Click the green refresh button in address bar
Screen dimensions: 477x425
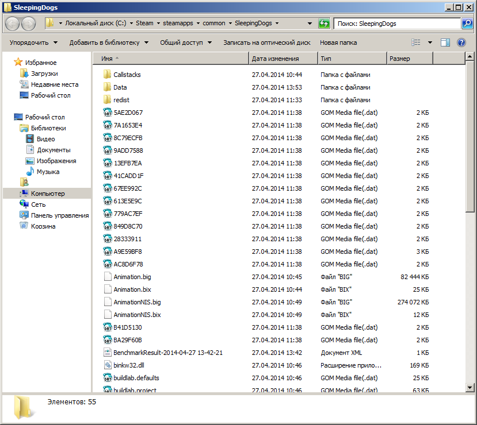pyautogui.click(x=324, y=24)
